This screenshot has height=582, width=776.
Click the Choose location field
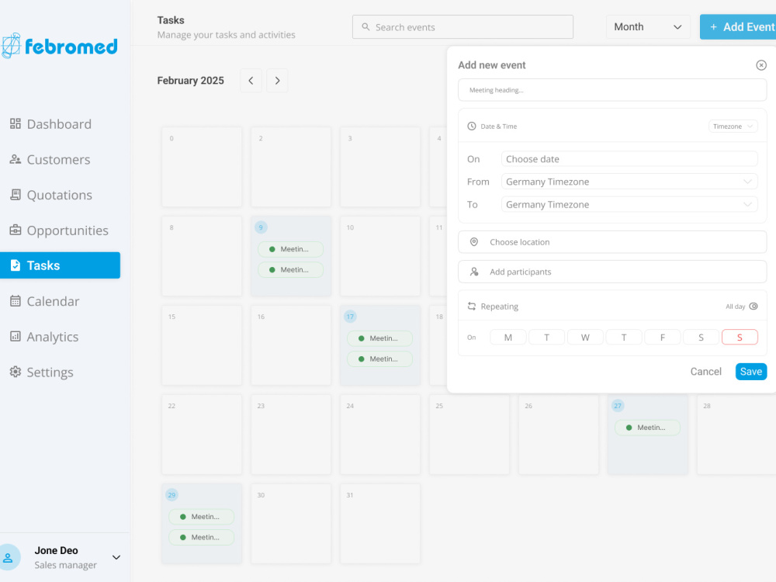(612, 242)
